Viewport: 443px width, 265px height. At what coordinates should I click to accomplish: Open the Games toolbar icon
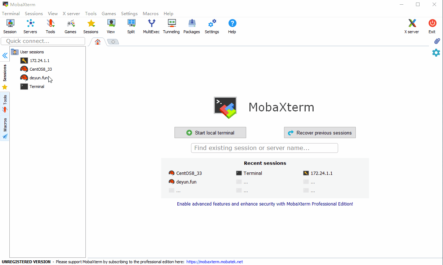point(71,26)
